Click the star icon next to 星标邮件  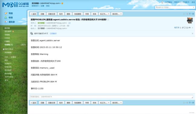tap(13, 31)
